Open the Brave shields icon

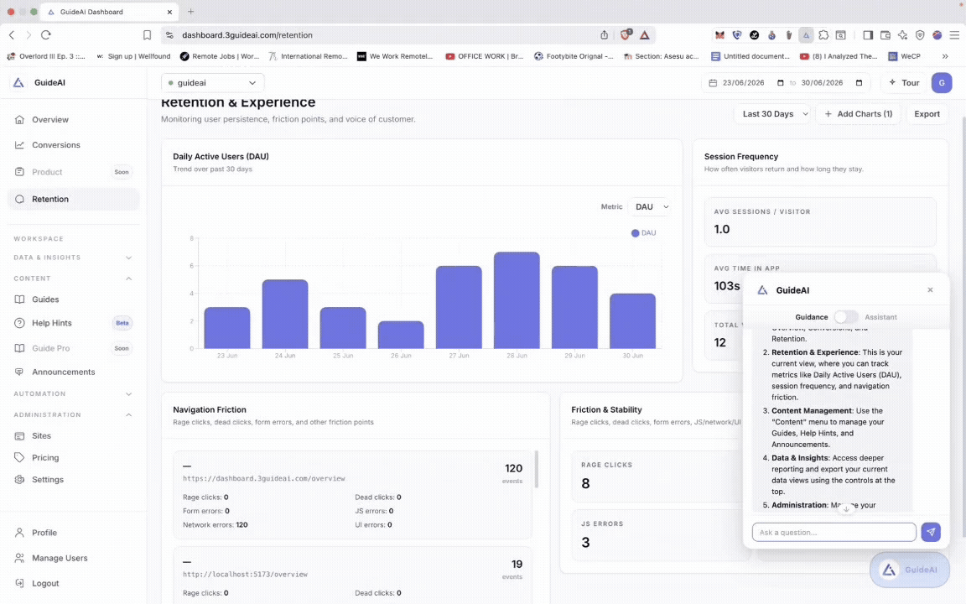(x=626, y=35)
